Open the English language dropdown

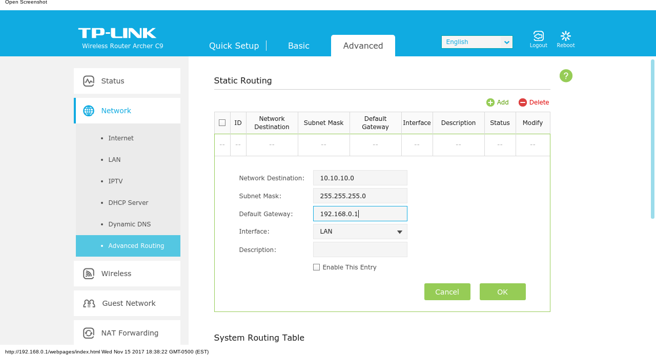[x=477, y=42]
